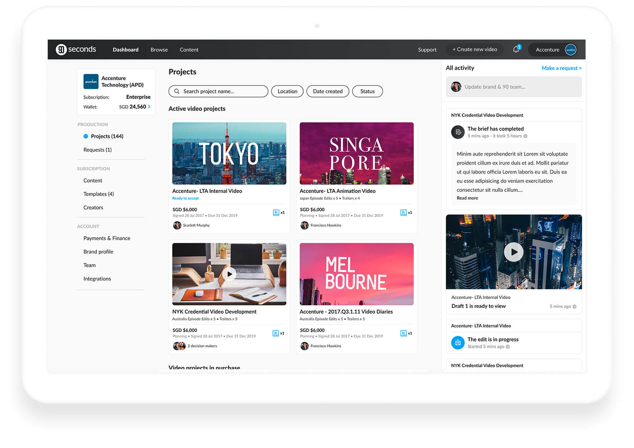Click video count icon on Tokyo card
This screenshot has height=448, width=634.
pos(276,212)
